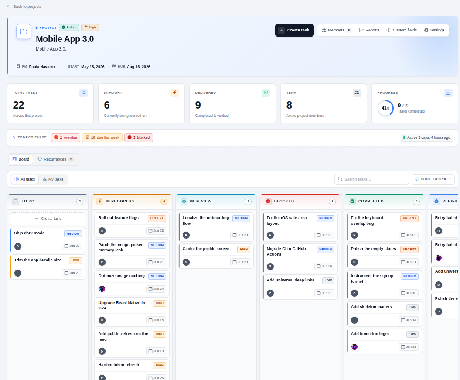Image resolution: width=460 pixels, height=380 pixels.
Task: Click the dashed Create task in To Do
Action: point(48,219)
